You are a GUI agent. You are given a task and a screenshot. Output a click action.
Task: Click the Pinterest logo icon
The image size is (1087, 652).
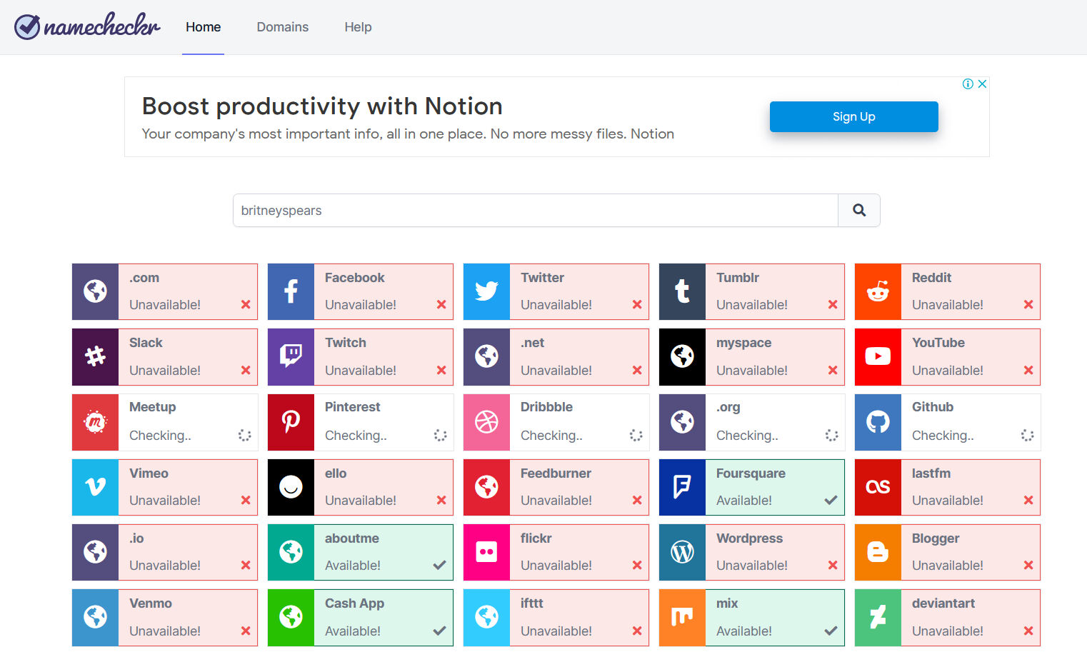click(x=291, y=422)
